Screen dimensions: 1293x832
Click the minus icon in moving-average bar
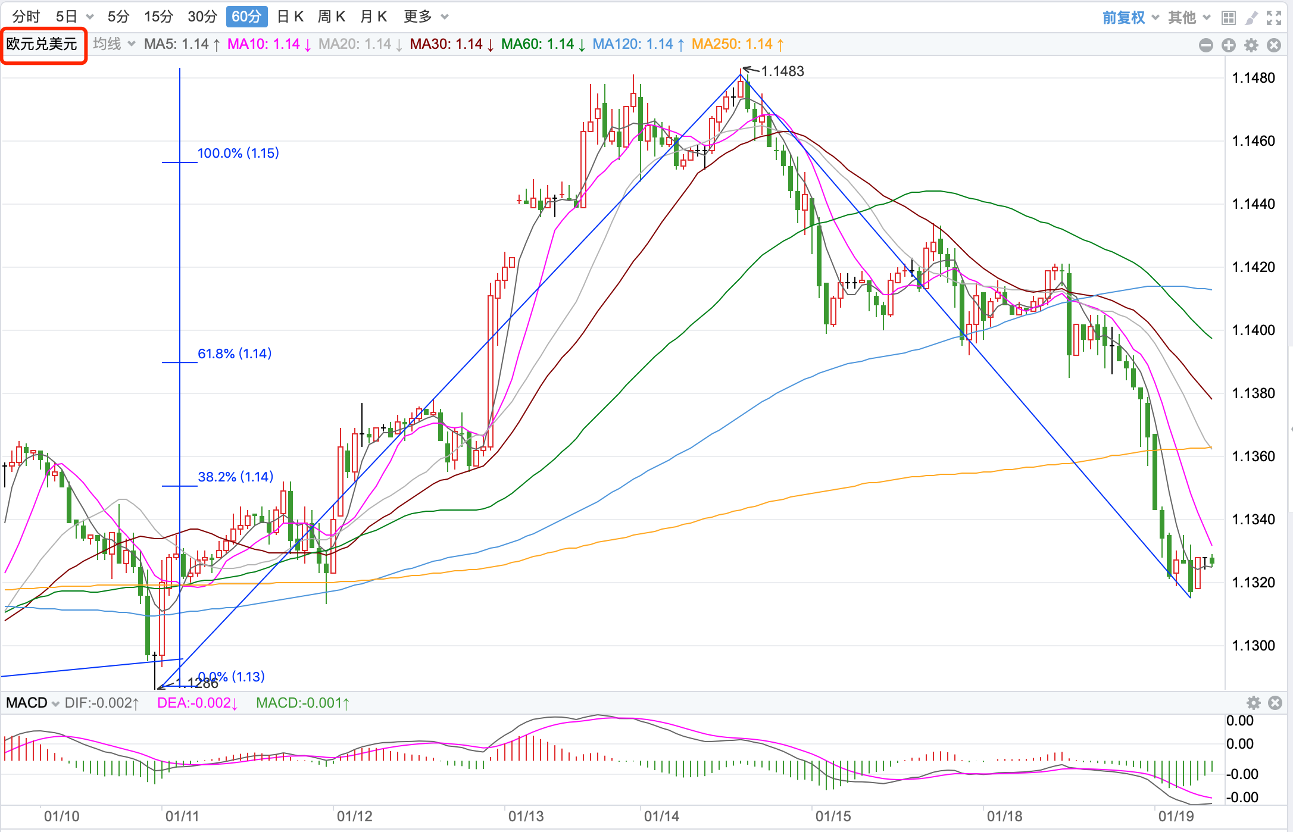click(1206, 45)
